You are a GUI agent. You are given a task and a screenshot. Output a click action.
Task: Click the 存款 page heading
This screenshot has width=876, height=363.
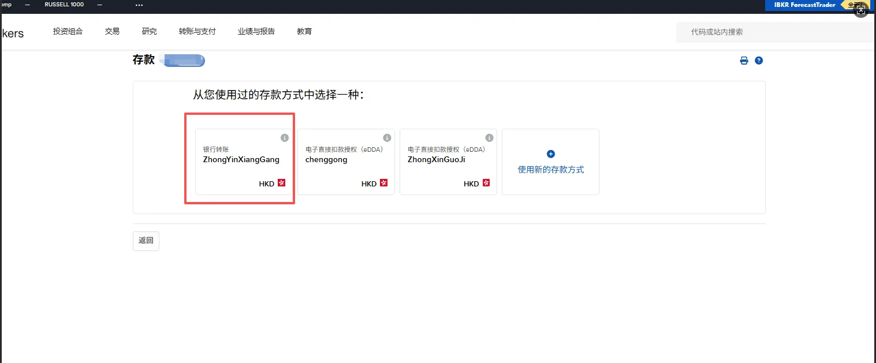pyautogui.click(x=144, y=59)
